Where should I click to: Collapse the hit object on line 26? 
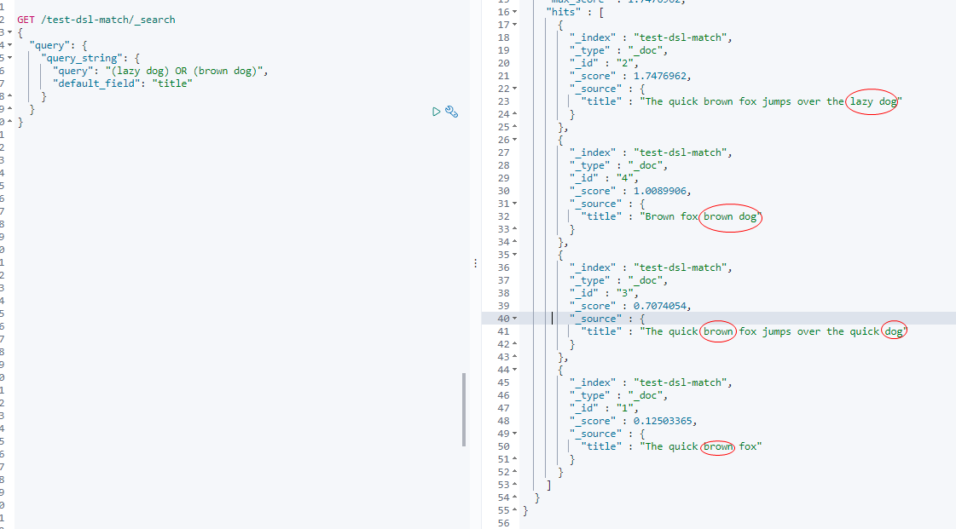point(513,139)
